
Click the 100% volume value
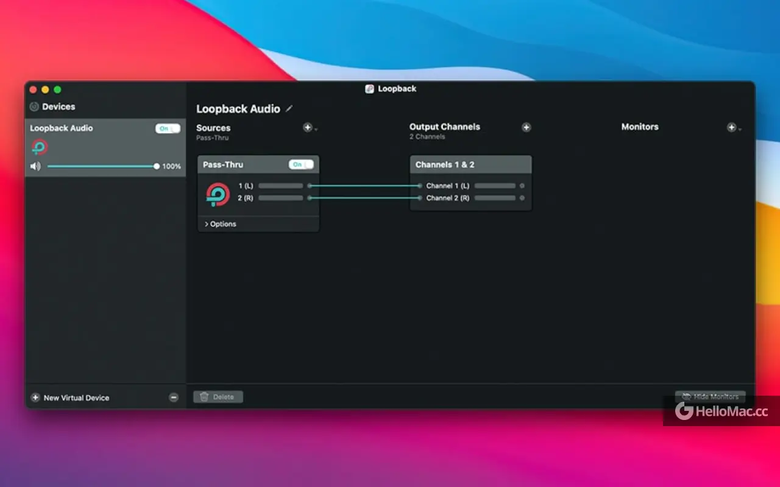tap(171, 166)
